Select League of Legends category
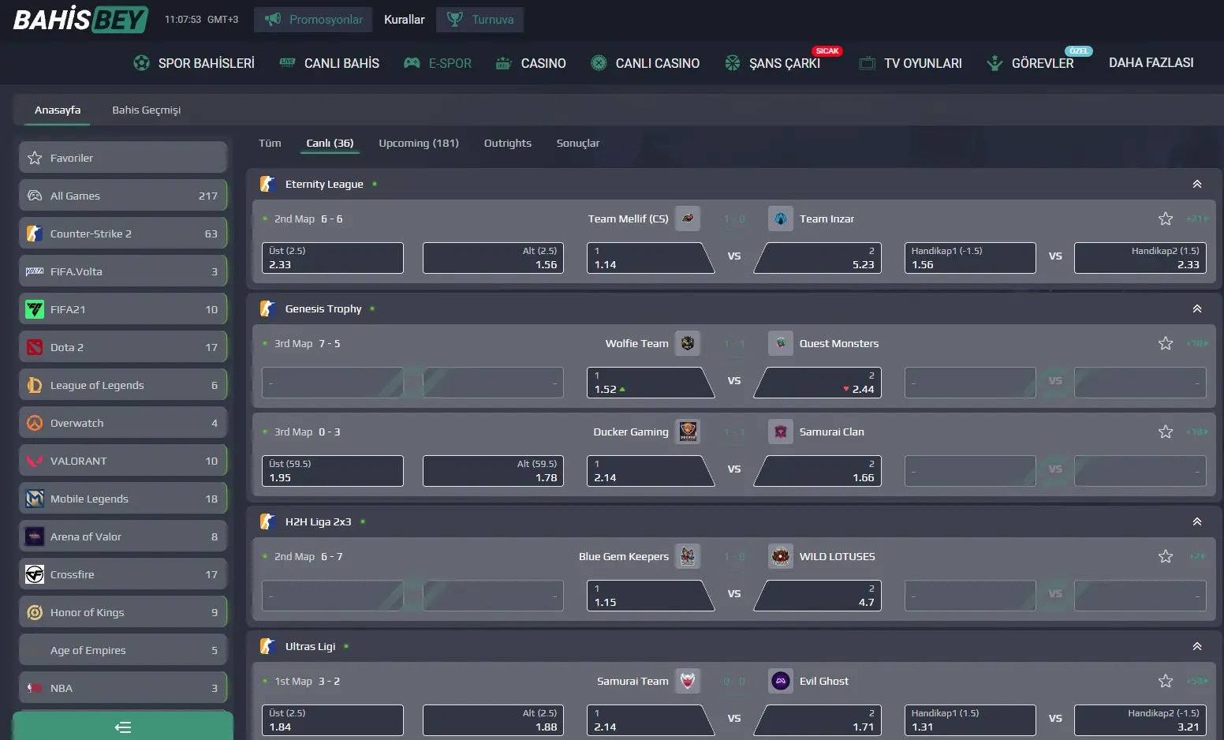Image resolution: width=1224 pixels, height=740 pixels. point(123,385)
